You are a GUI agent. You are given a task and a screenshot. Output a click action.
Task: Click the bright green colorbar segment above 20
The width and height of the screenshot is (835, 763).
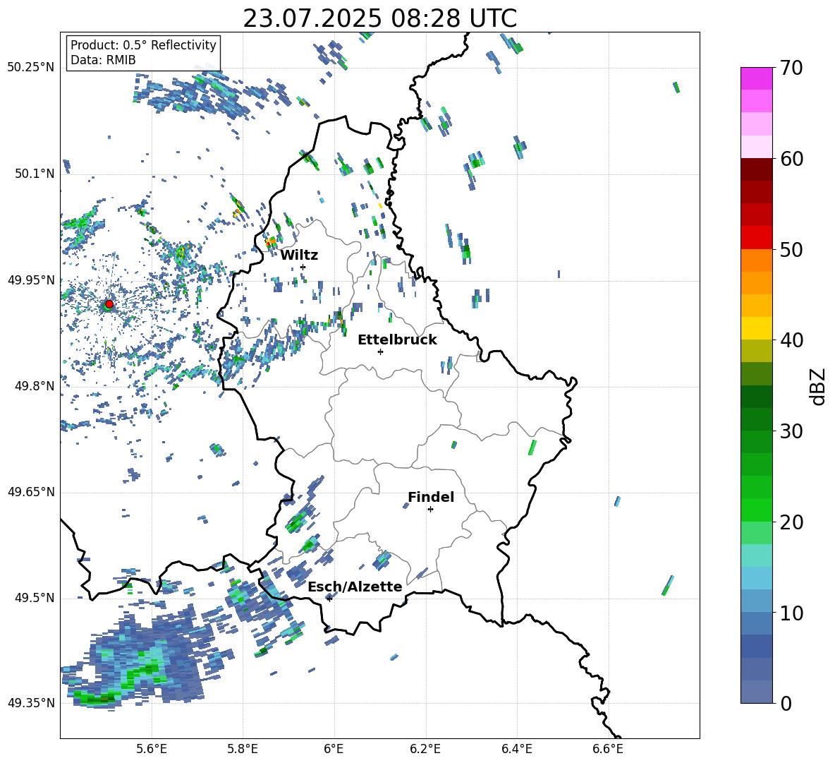[x=757, y=510]
